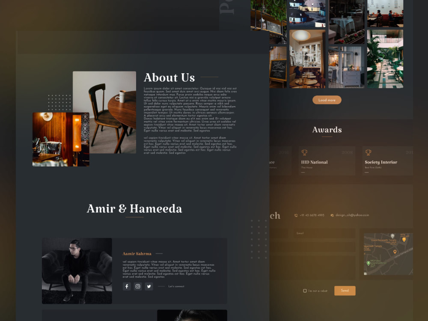Open Aamir Sahrma's Facebook icon
This screenshot has width=428, height=321.
tap(127, 286)
